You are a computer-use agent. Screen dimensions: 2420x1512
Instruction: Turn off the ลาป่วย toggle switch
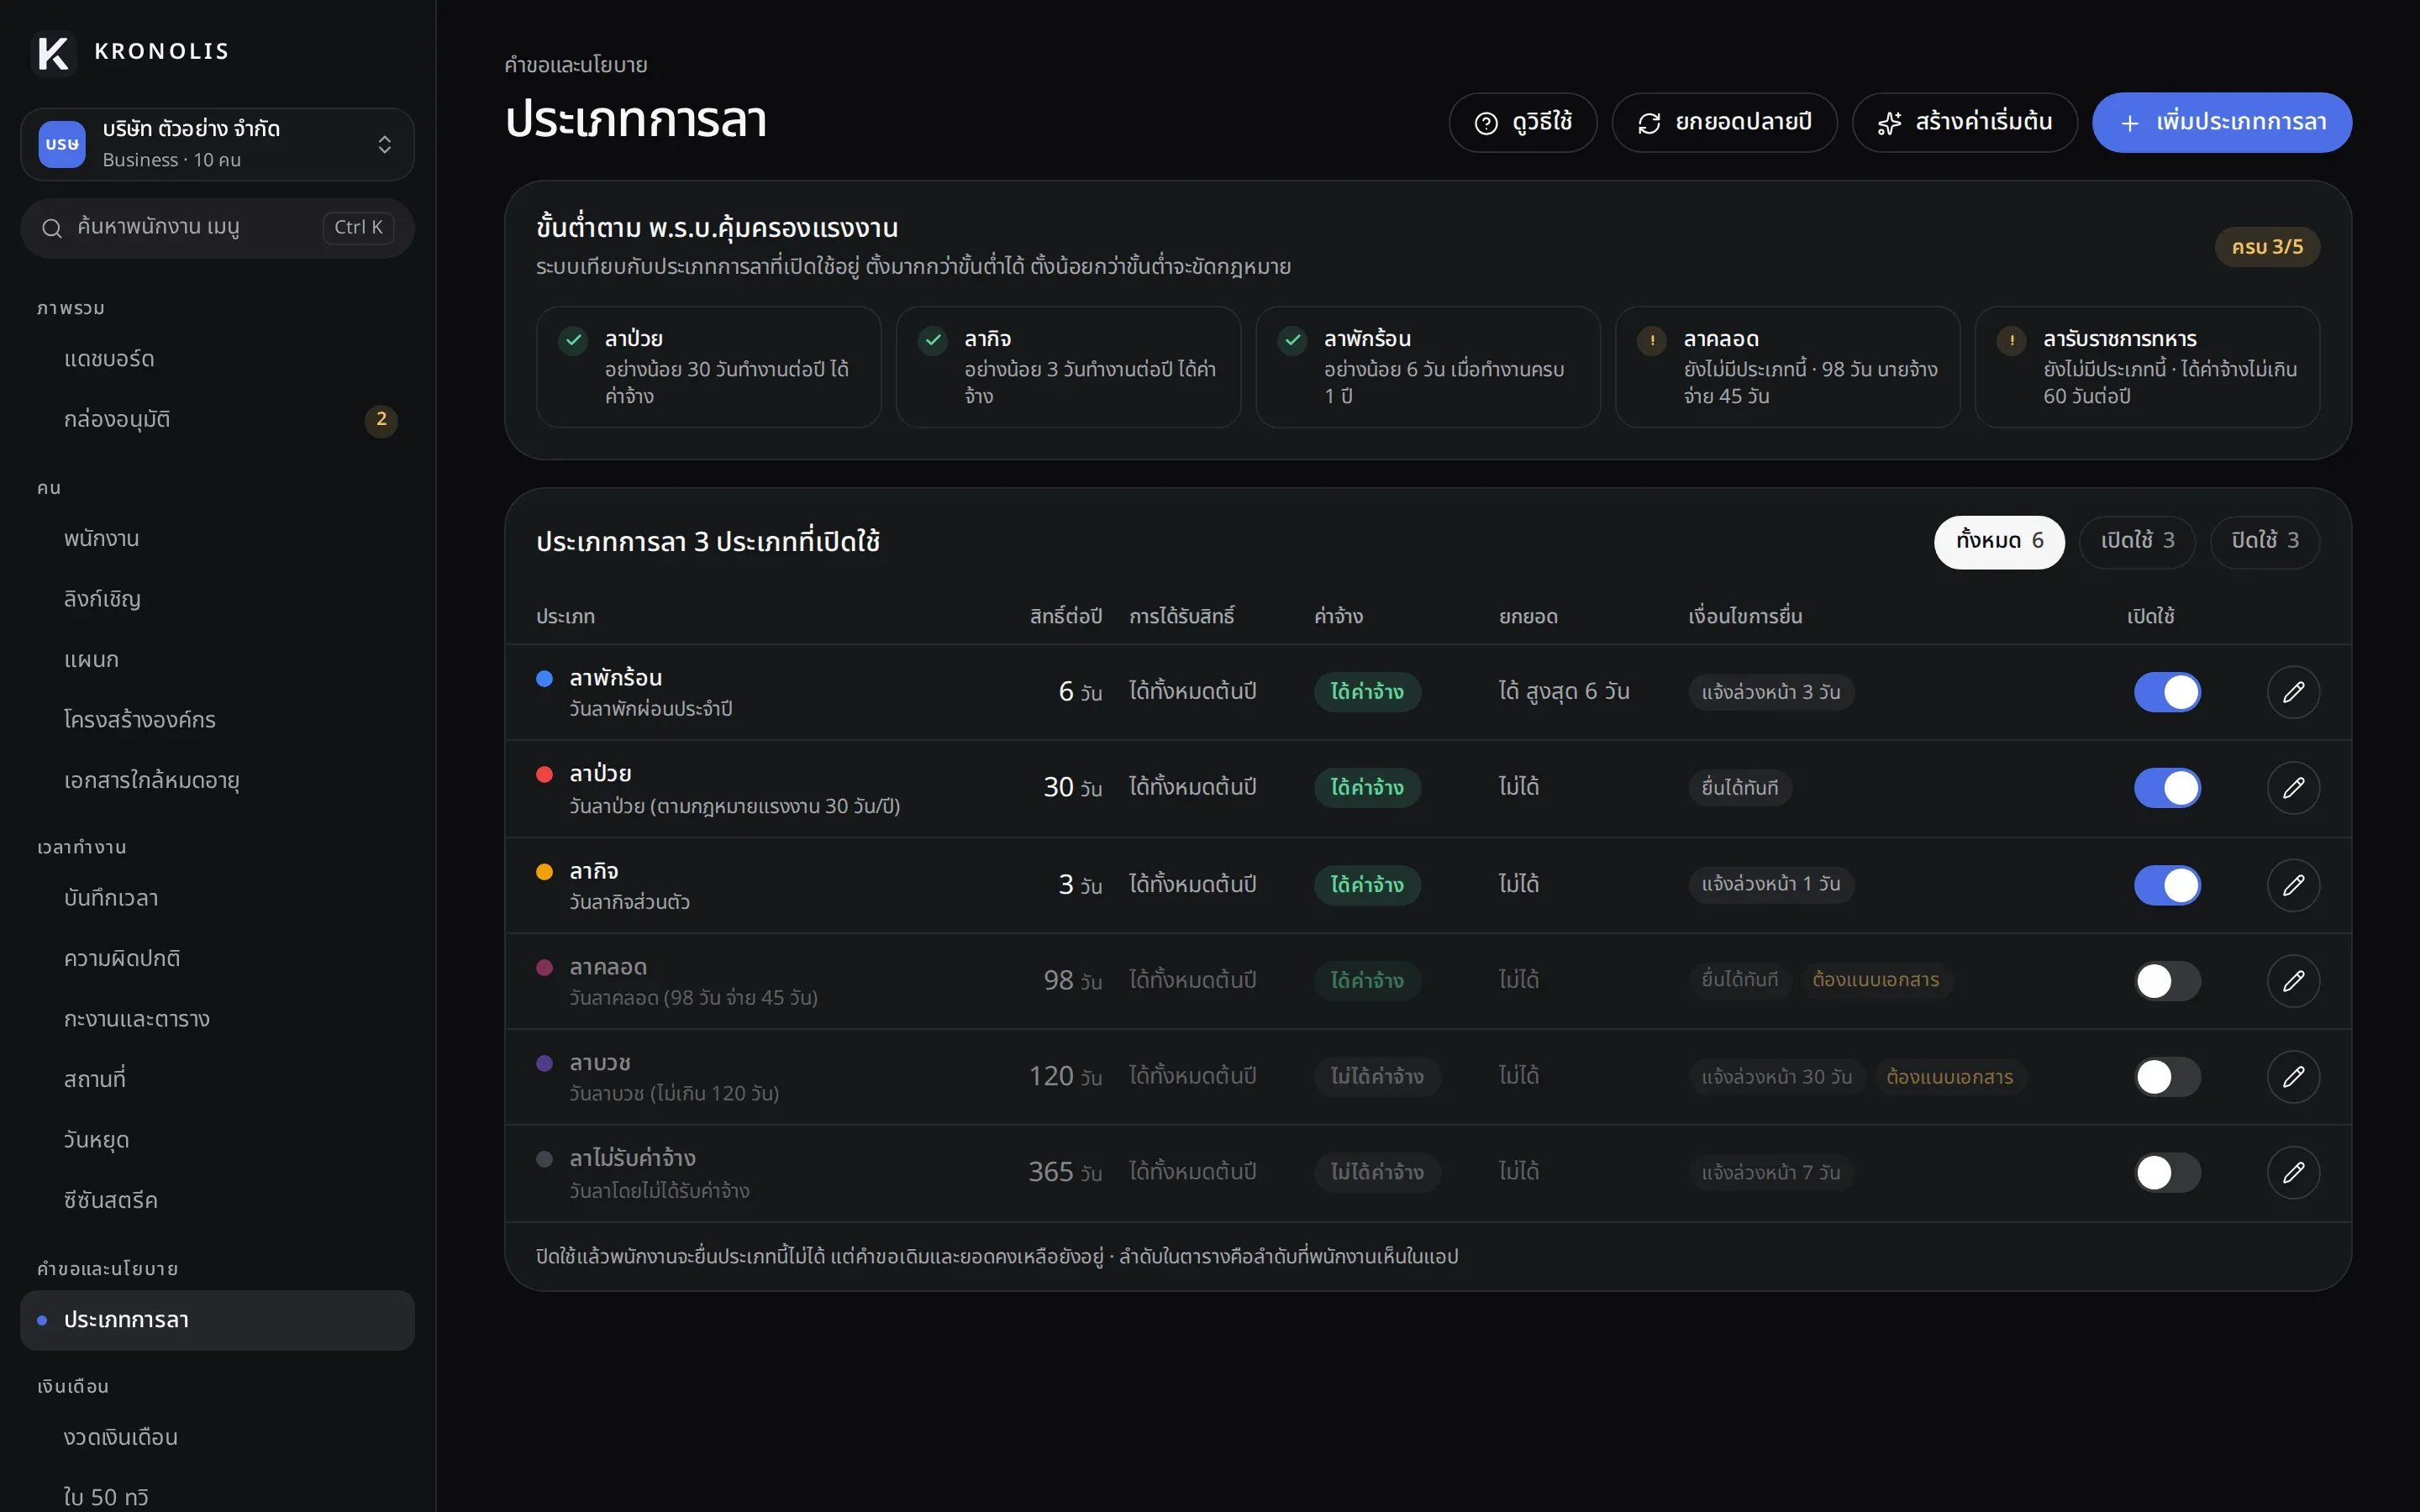pos(2167,788)
